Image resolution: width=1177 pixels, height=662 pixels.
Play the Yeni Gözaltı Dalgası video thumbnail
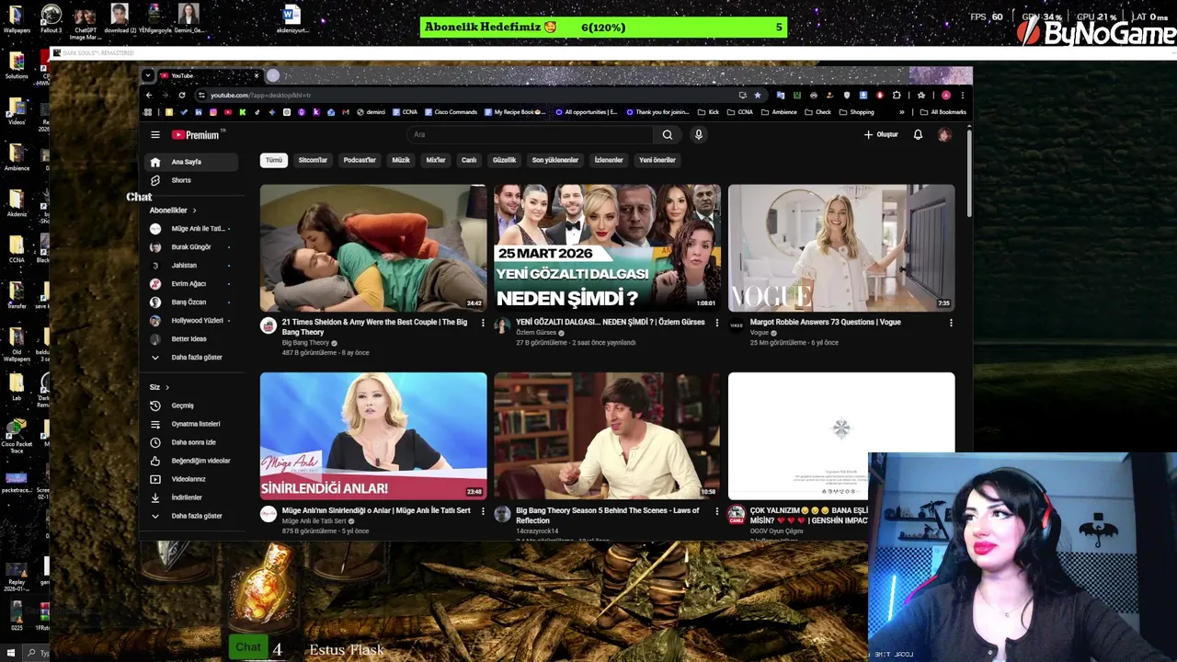(x=607, y=248)
